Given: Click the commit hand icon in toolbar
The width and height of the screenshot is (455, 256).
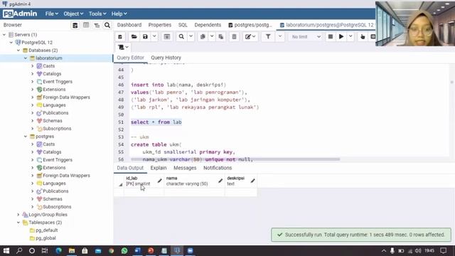Looking at the screenshot, I should coord(363,37).
